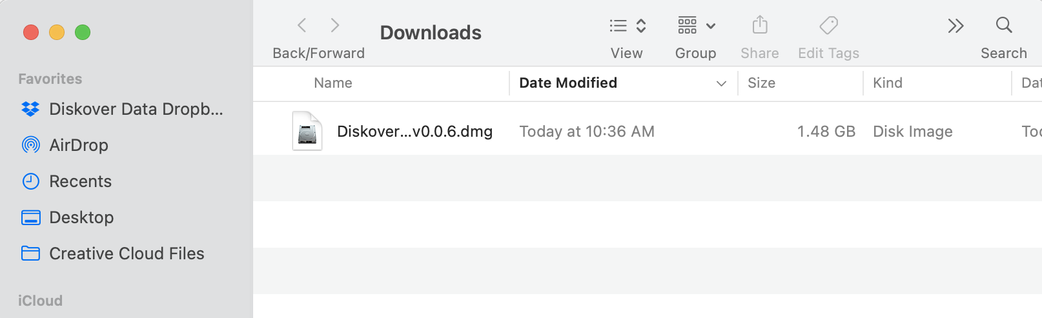Click the yellow minimize window button
This screenshot has width=1042, height=318.
57,32
